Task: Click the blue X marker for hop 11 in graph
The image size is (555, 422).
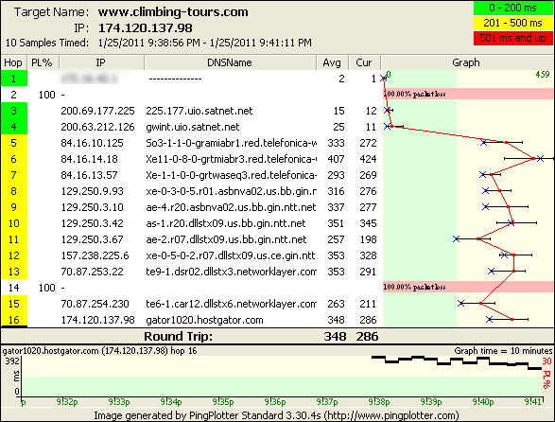Action: click(456, 239)
